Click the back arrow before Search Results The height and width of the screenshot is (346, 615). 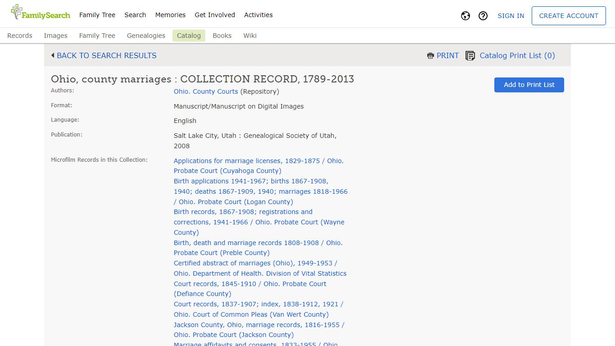coord(53,55)
